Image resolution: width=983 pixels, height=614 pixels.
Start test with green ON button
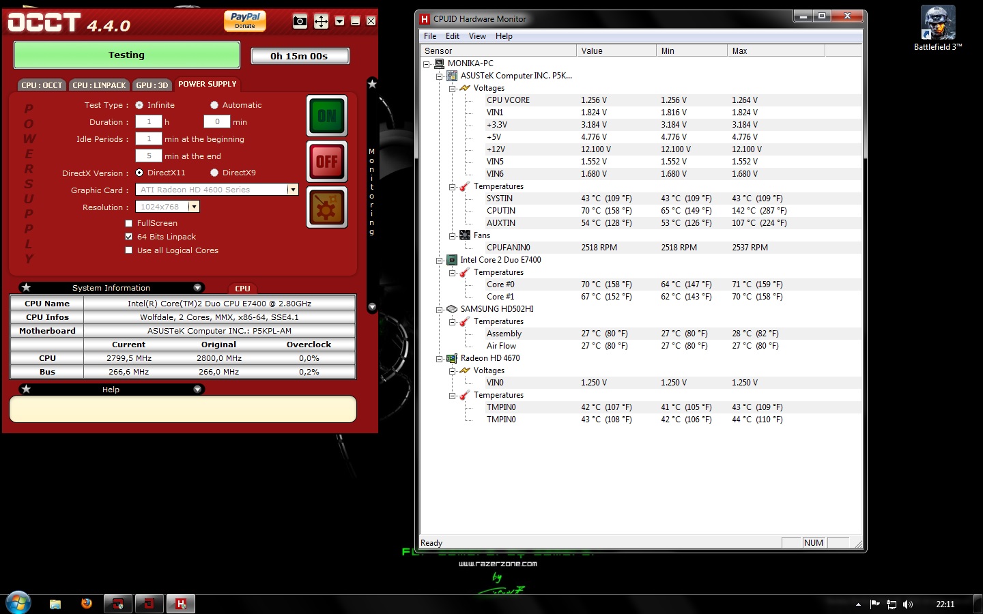327,116
